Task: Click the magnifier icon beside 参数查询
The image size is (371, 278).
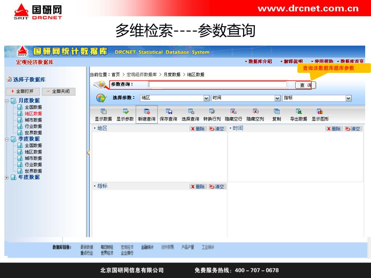Action: pyautogui.click(x=101, y=85)
